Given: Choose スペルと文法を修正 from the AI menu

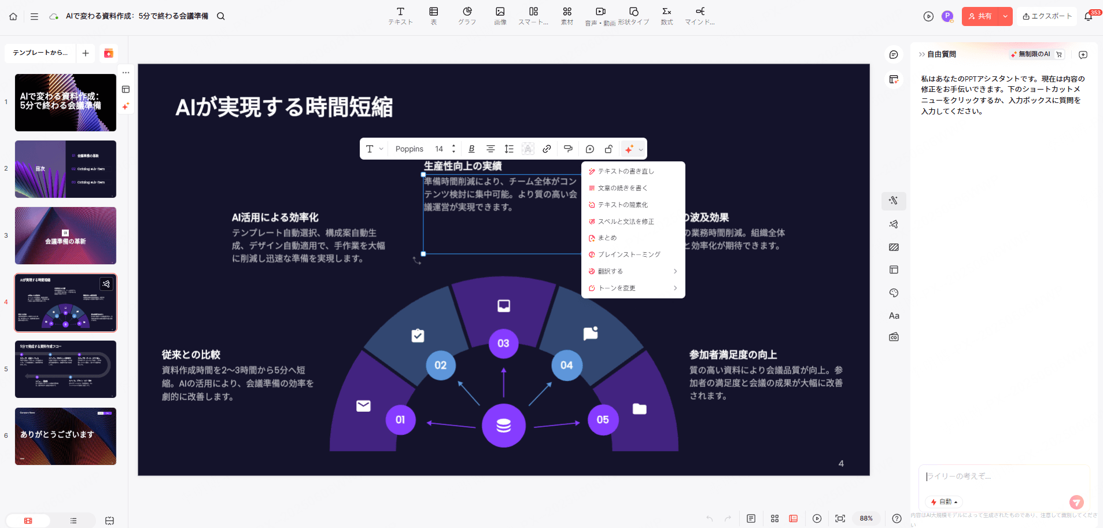Looking at the screenshot, I should point(626,221).
